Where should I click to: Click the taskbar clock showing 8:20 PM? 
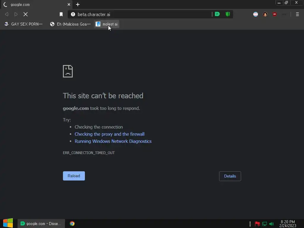[x=288, y=224]
